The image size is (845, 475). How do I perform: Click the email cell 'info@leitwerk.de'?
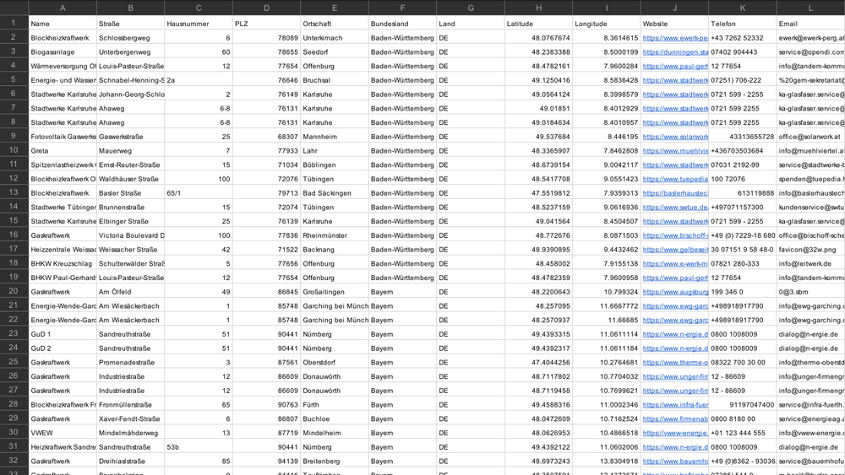point(810,263)
